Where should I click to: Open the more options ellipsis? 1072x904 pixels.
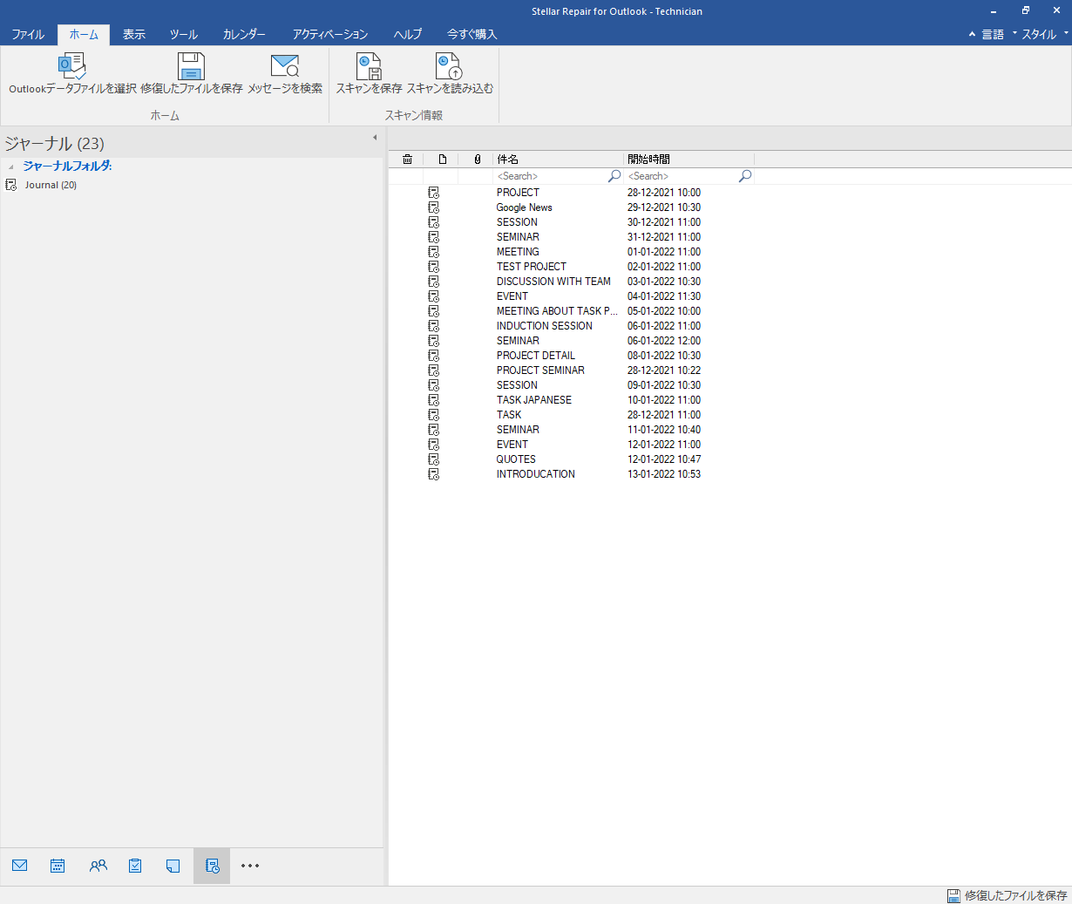click(x=250, y=866)
